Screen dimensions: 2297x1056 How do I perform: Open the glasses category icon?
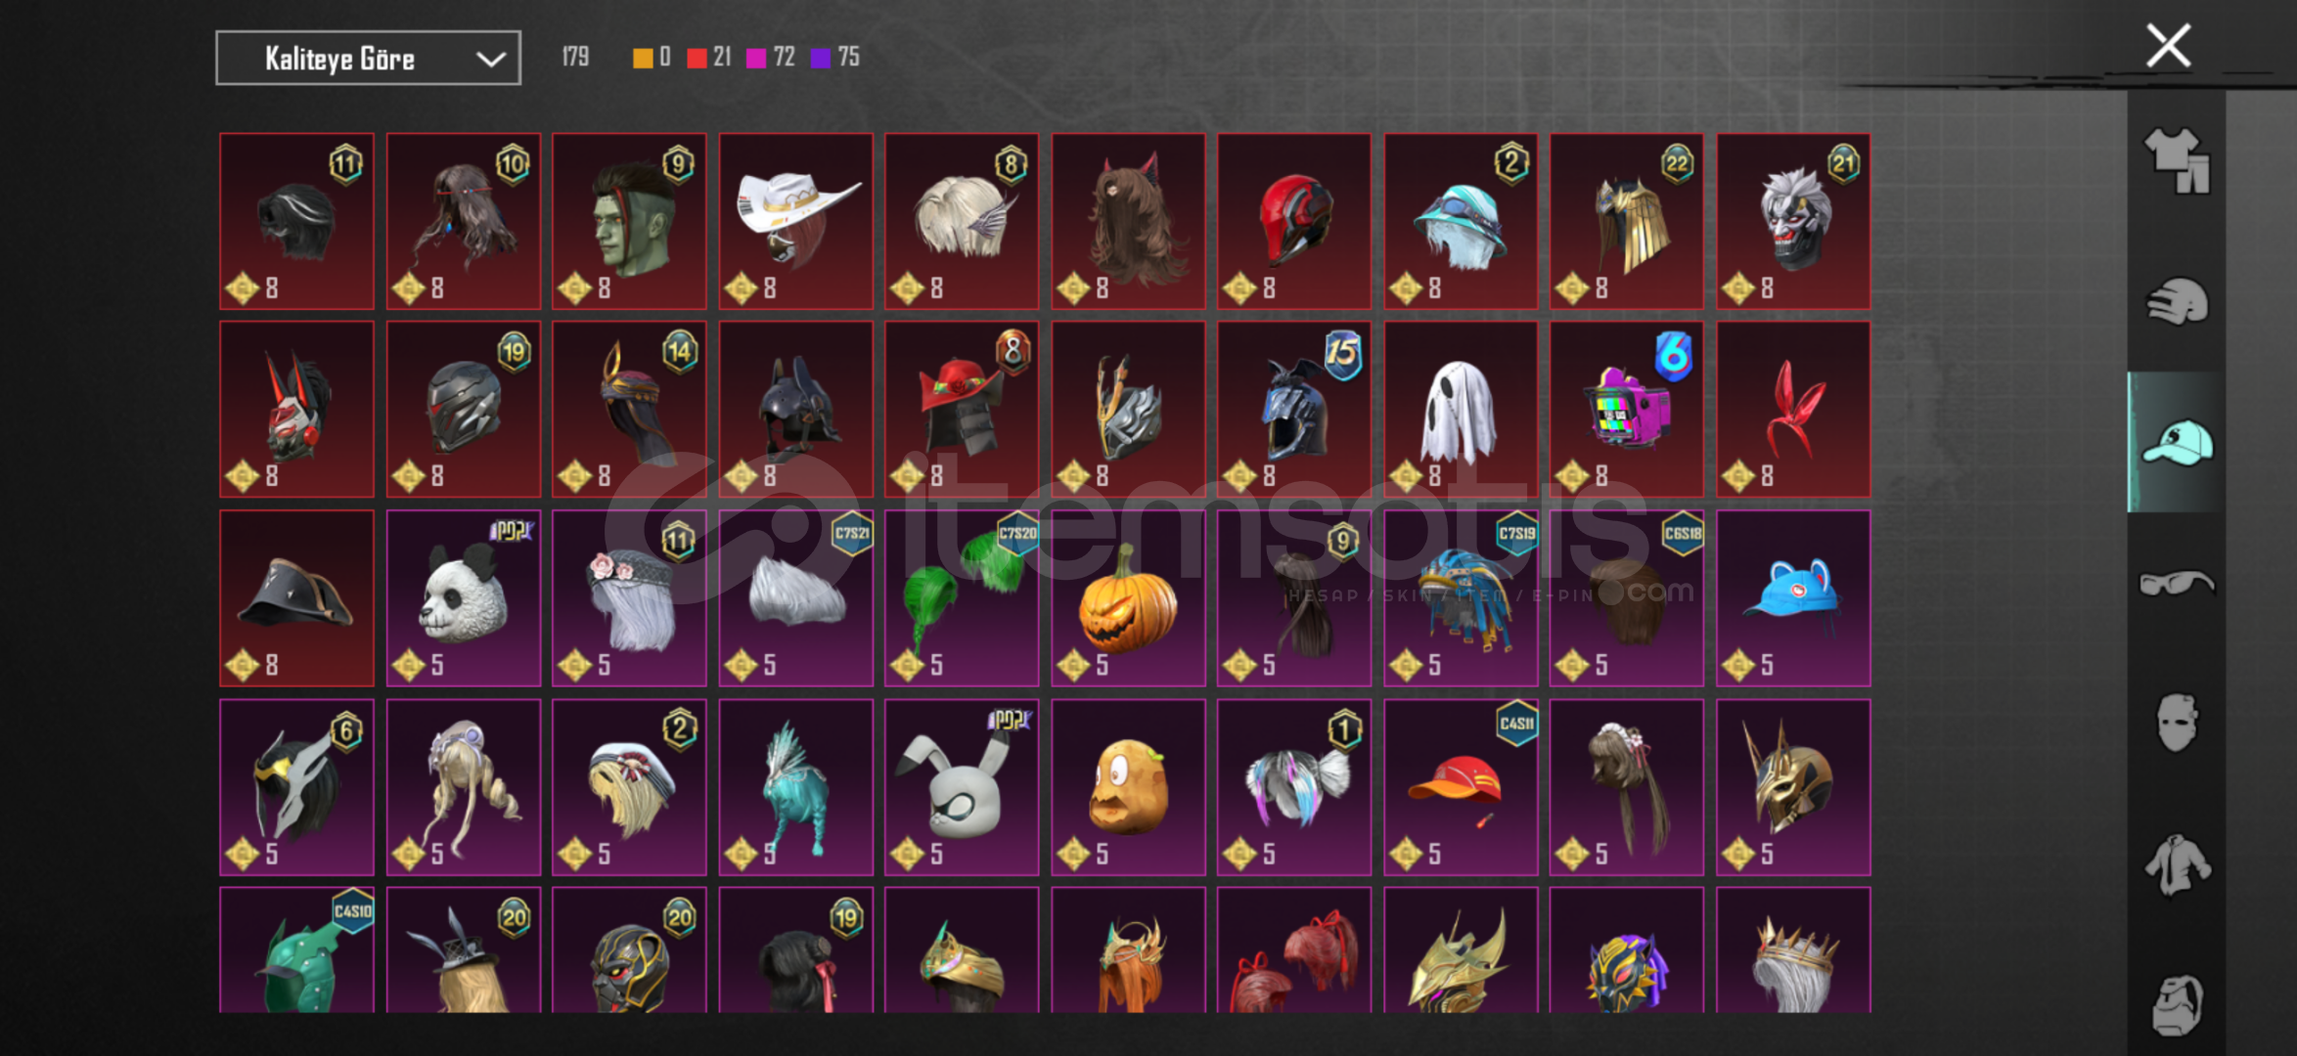click(x=2177, y=583)
